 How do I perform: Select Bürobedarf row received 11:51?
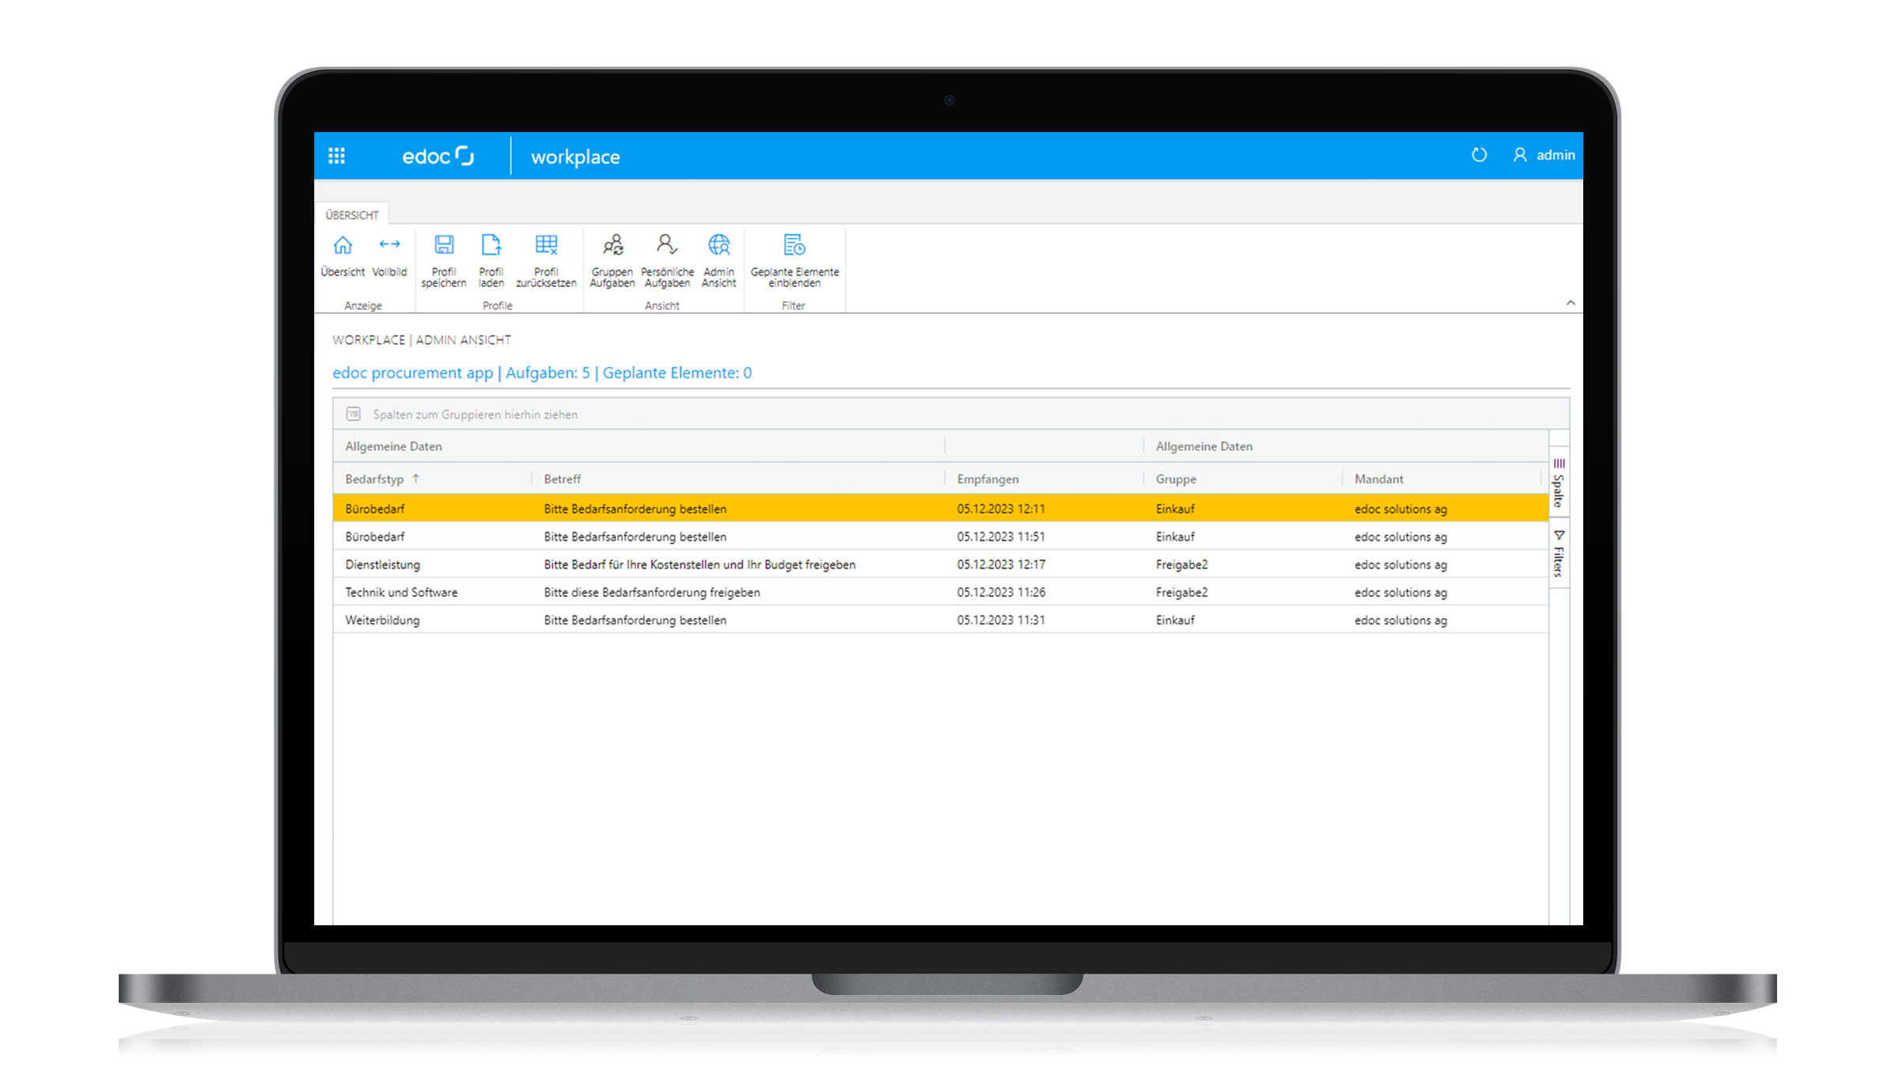point(940,536)
